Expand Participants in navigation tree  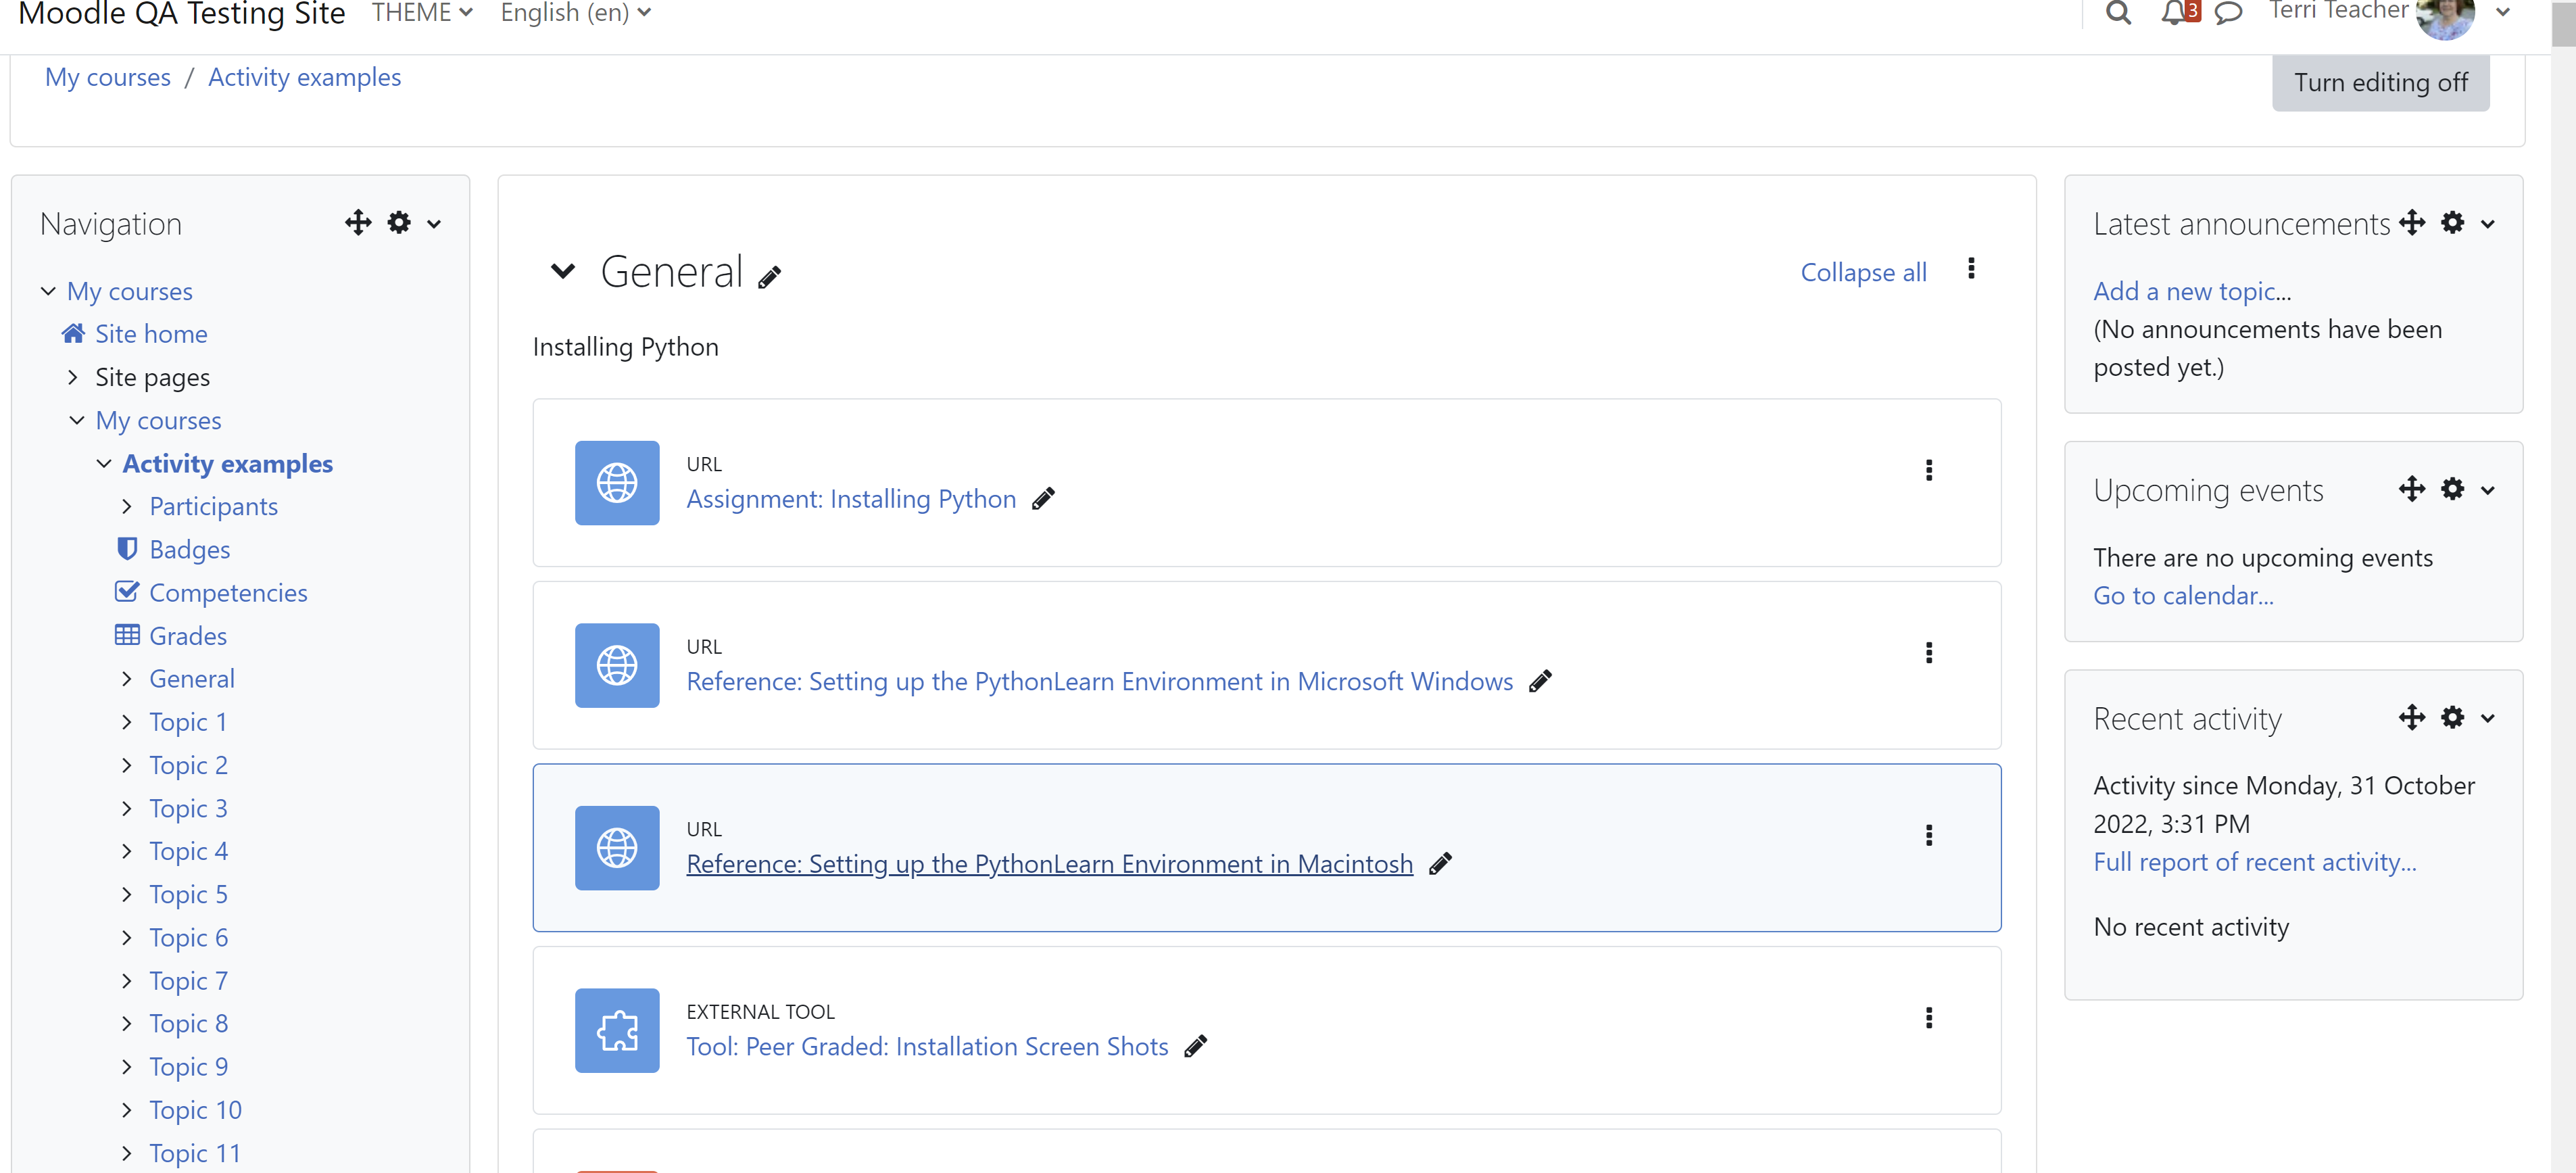coord(126,506)
